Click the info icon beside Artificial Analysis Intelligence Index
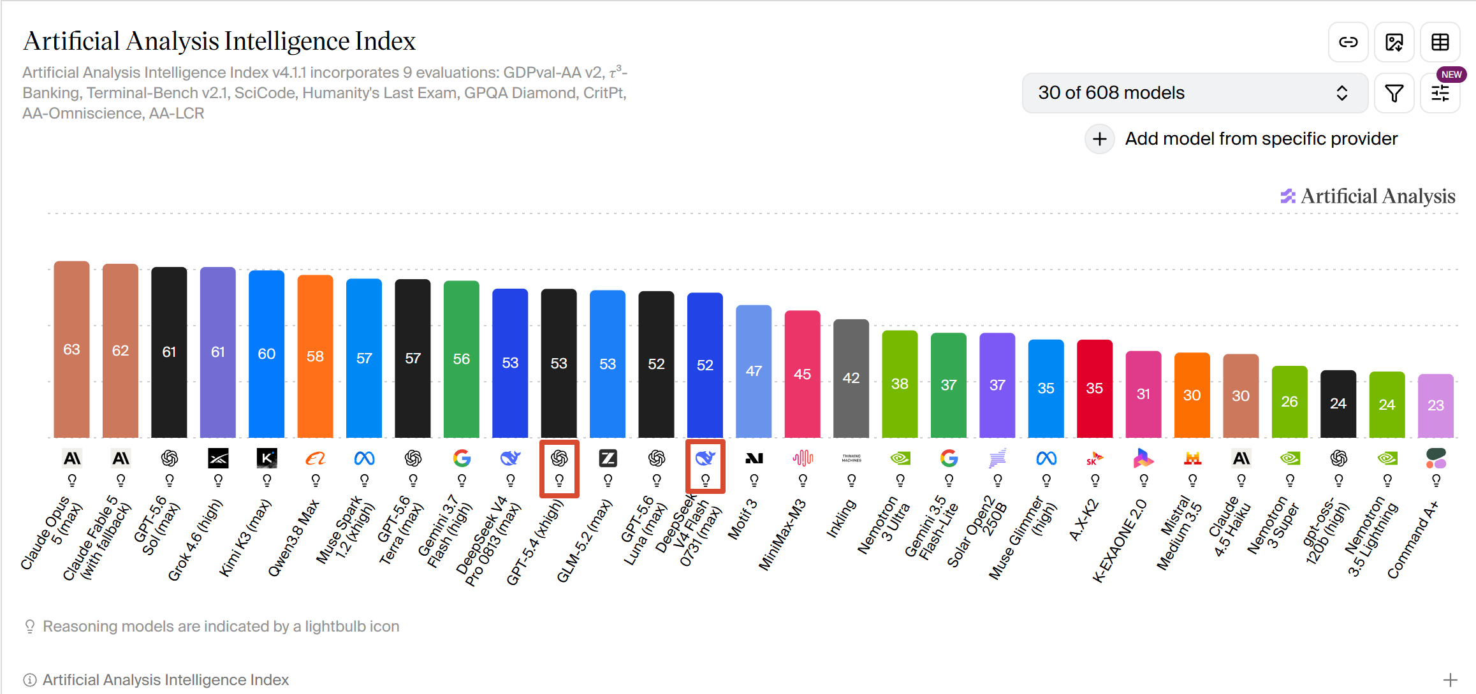 29,680
